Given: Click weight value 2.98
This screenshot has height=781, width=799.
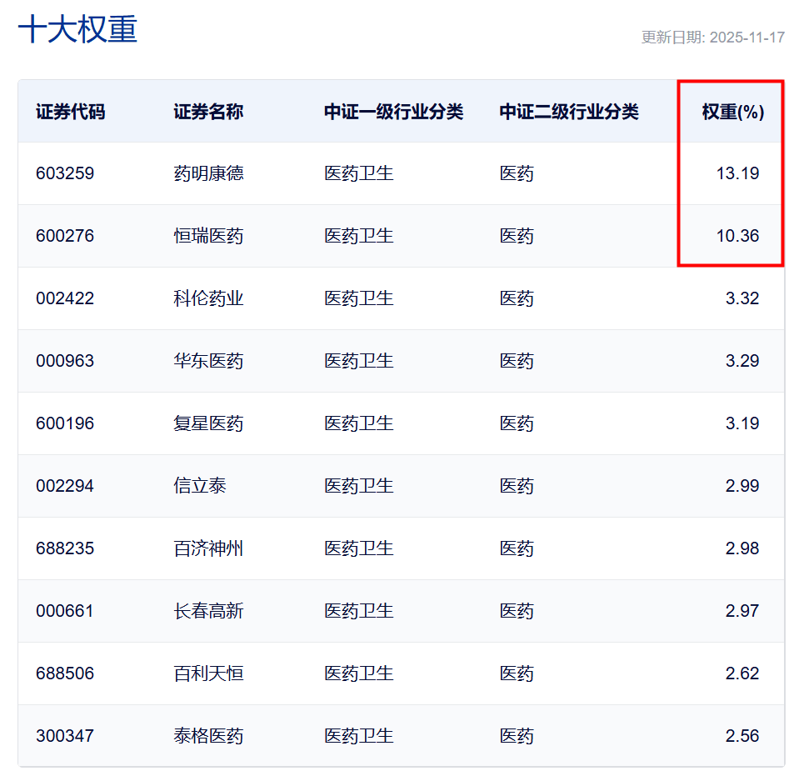Looking at the screenshot, I should [742, 548].
